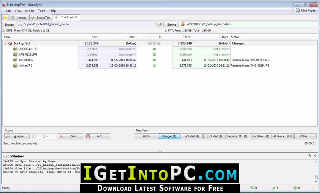Click status bar right-to-left count icon
Image resolution: width=320 pixels, height=193 pixels.
(x=252, y=188)
